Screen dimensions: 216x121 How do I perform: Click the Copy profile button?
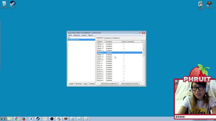(85, 84)
